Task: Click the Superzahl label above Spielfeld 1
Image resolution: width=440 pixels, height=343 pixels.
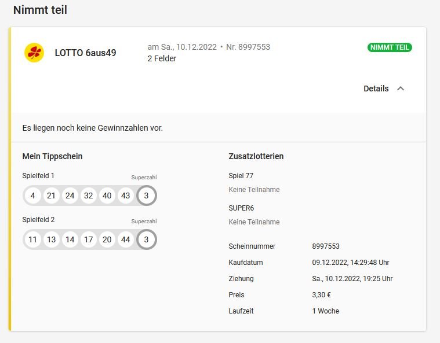Action: [144, 177]
